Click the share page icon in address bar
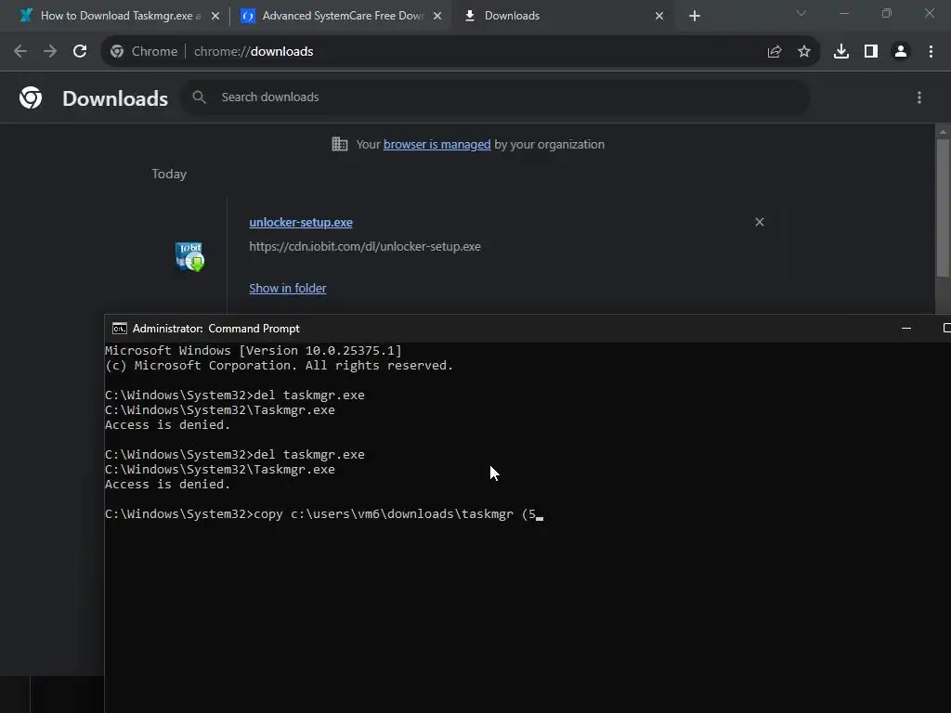Viewport: 951px width, 713px height. 775,52
